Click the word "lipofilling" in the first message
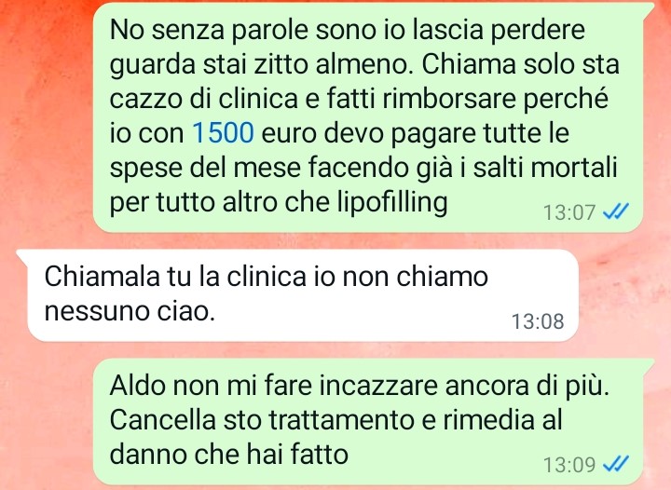This screenshot has width=671, height=490. tap(392, 202)
